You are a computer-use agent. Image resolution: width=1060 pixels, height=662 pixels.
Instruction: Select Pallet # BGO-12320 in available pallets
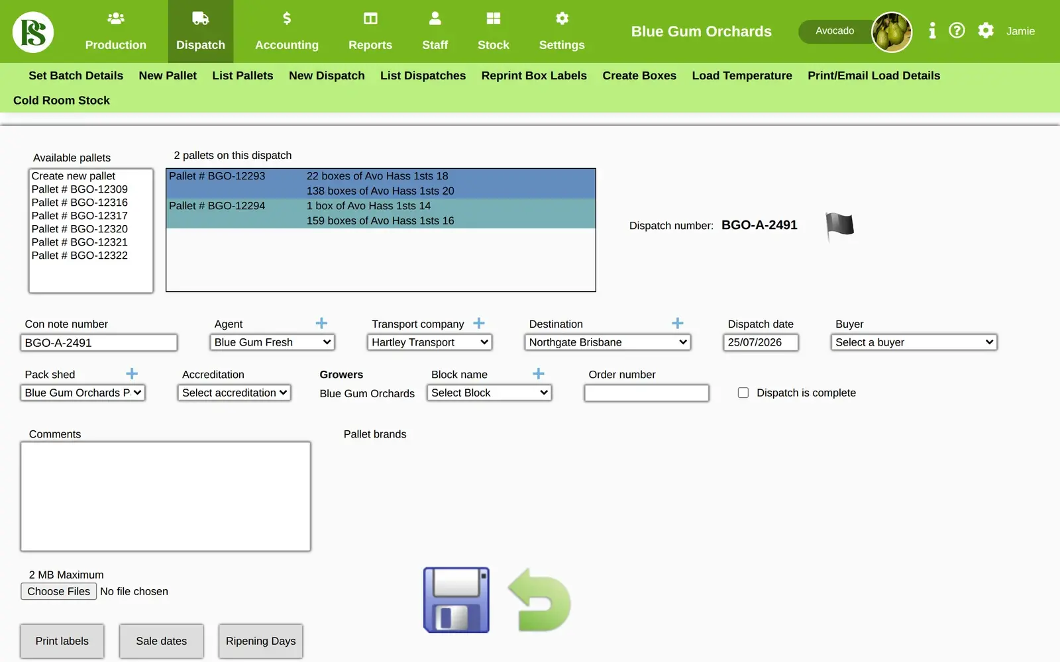pyautogui.click(x=91, y=229)
